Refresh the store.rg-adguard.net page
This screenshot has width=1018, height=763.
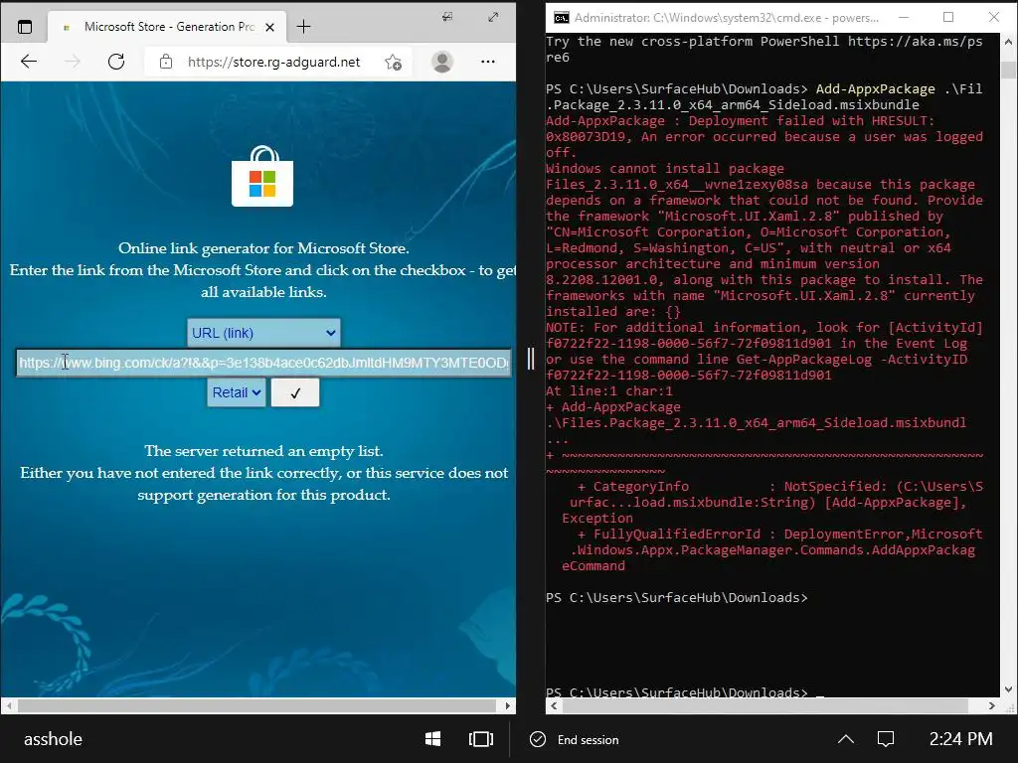tap(116, 62)
